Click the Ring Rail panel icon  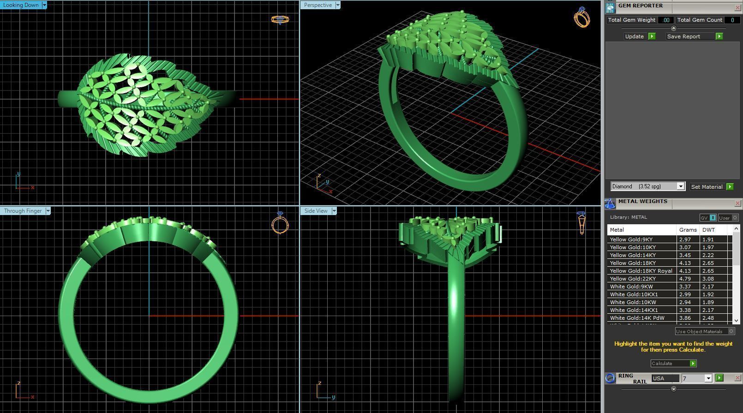[610, 378]
